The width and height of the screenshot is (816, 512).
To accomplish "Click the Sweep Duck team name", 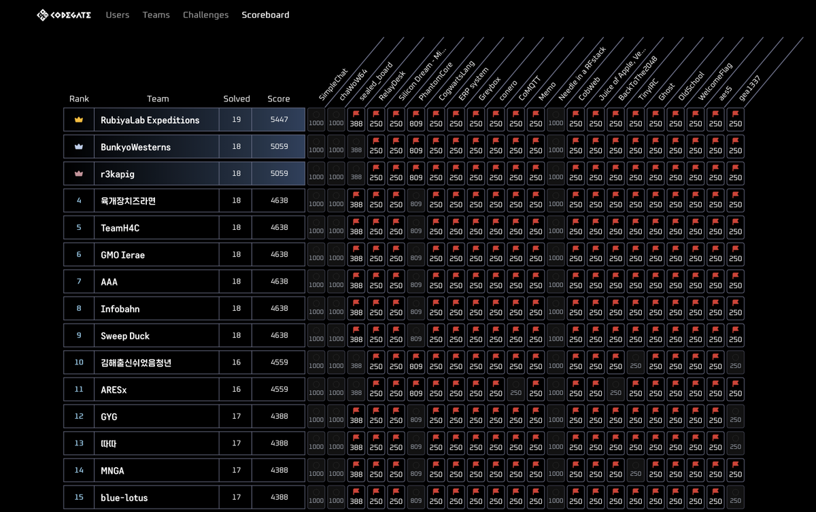I will point(125,336).
